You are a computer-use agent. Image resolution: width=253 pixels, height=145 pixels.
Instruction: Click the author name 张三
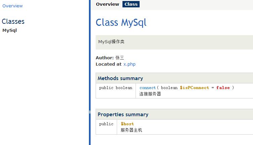(119, 58)
